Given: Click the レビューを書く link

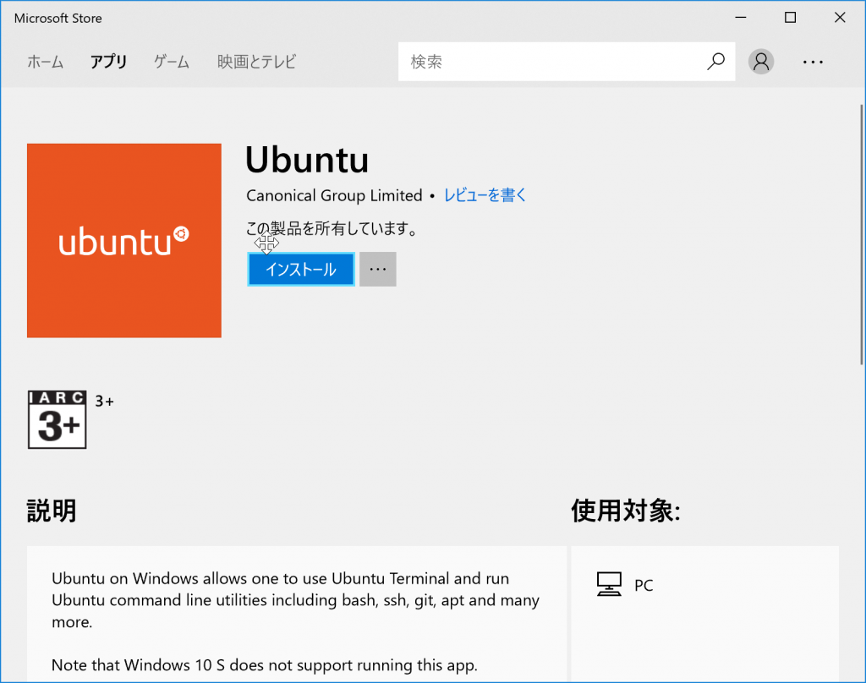Looking at the screenshot, I should 485,195.
